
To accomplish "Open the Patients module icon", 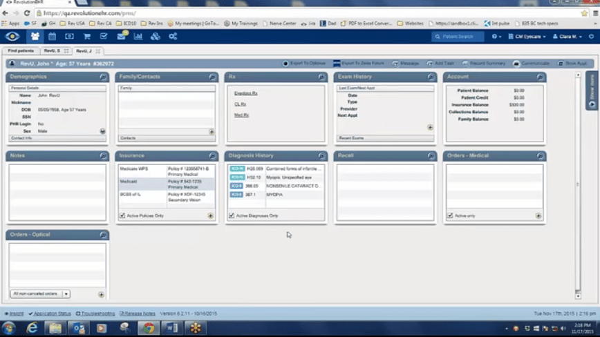I will click(x=35, y=37).
